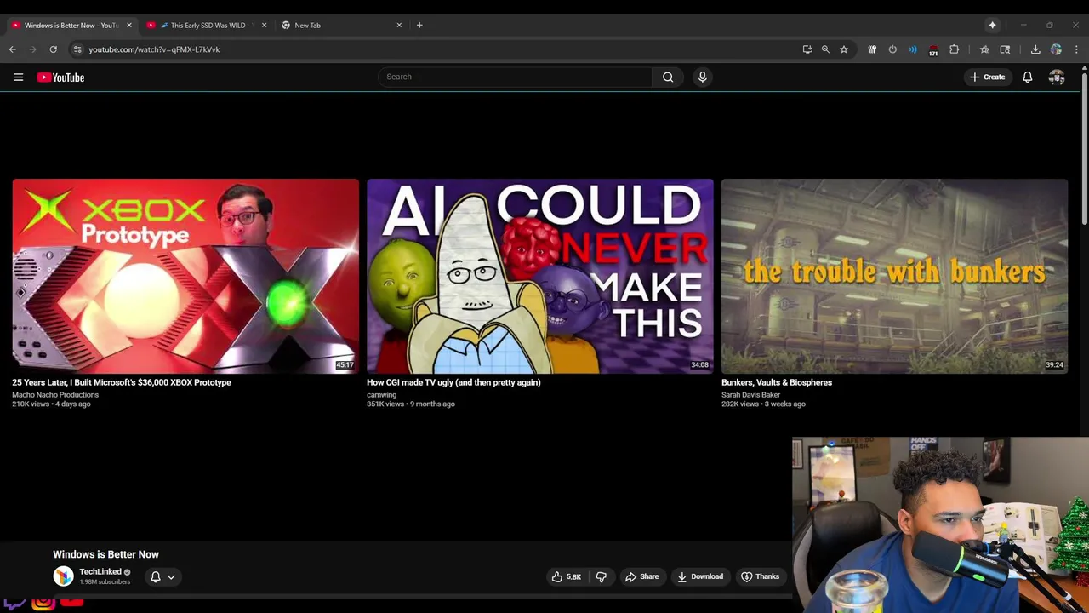Open the YouTube account avatar menu
Screen dimensions: 1089x613
tap(1057, 77)
